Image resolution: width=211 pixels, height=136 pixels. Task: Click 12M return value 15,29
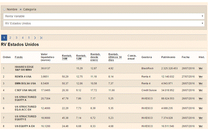pyautogui.click(x=79, y=68)
